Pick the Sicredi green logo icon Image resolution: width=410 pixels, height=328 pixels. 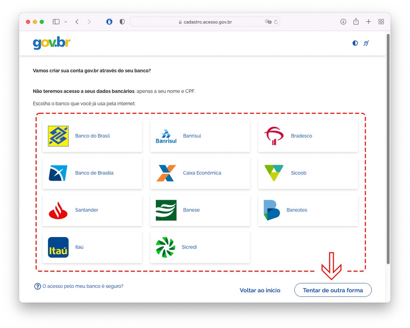(166, 247)
